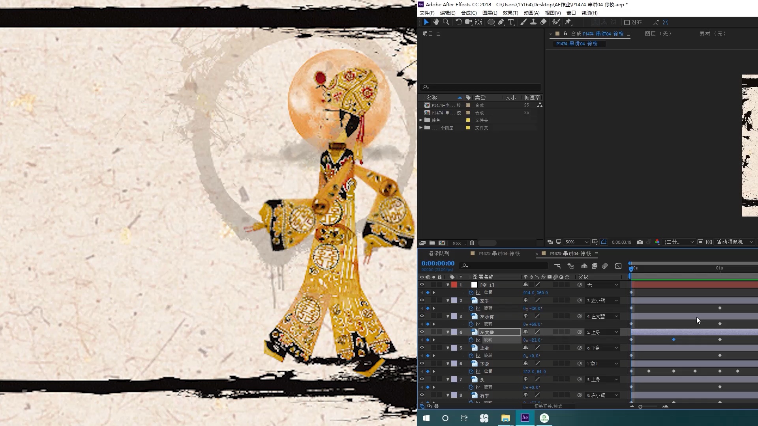The image size is (758, 426).
Task: Click the composition mini-flowchart icon in timeline
Action: click(x=557, y=266)
